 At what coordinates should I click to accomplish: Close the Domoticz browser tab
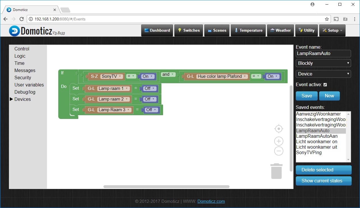click(55, 10)
